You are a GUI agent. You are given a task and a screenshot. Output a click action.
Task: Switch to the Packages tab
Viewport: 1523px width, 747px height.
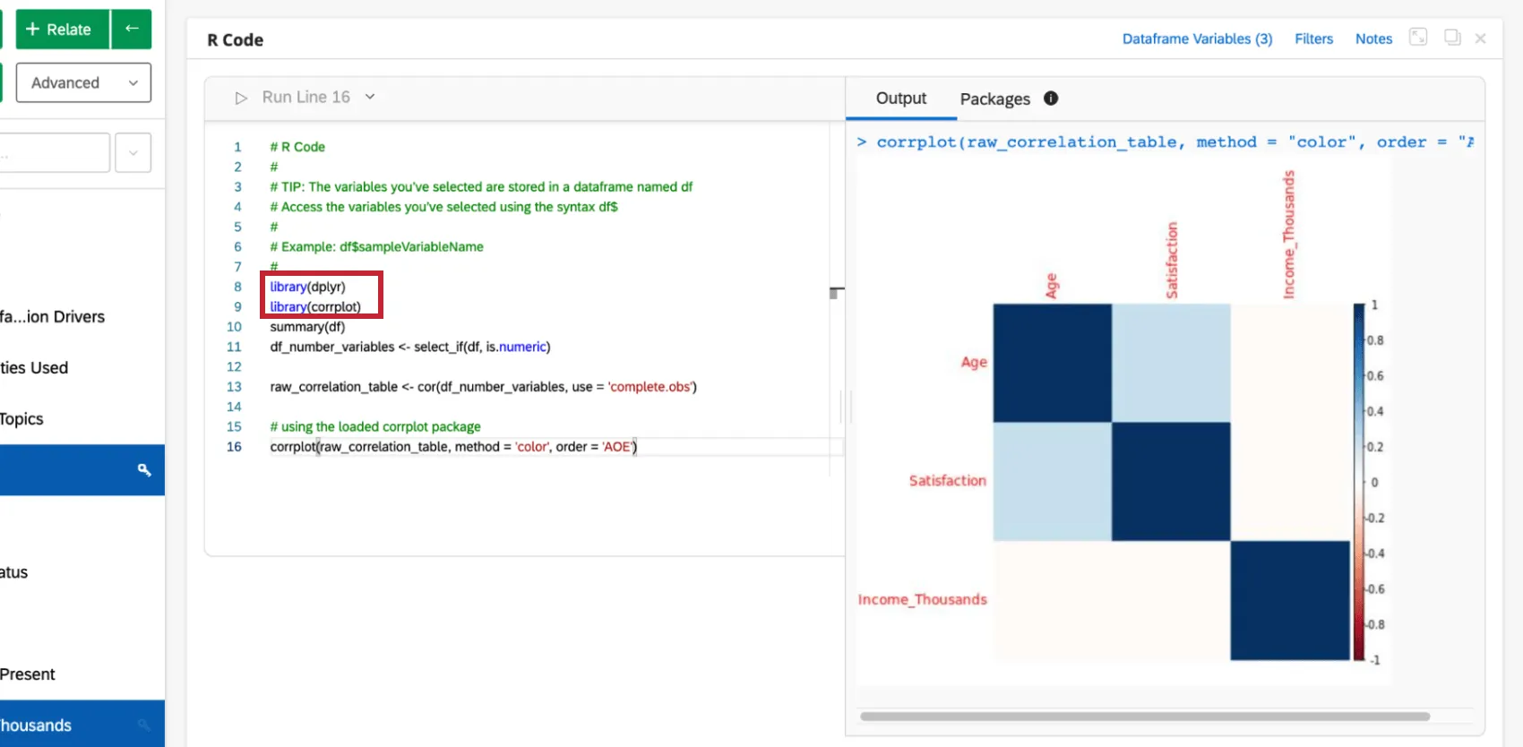click(x=994, y=99)
